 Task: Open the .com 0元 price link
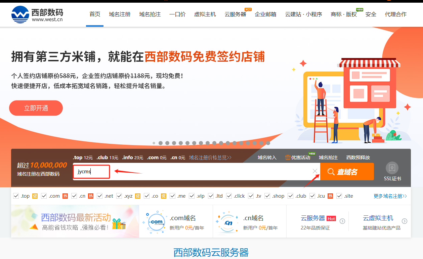point(157,157)
